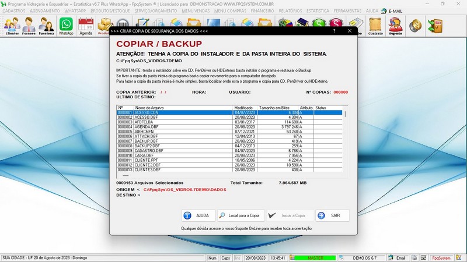Click the Tamanho em Bites column header
The width and height of the screenshot is (467, 262).
point(277,108)
